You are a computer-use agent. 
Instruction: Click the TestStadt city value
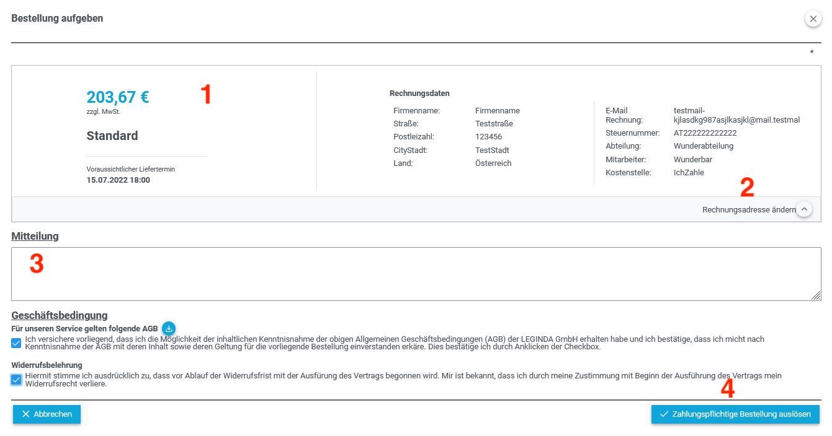tap(492, 150)
